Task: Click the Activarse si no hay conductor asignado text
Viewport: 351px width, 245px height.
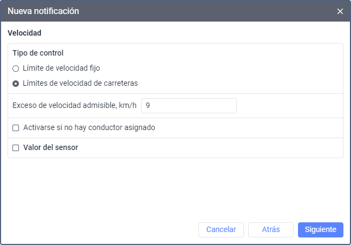Action: click(x=89, y=128)
